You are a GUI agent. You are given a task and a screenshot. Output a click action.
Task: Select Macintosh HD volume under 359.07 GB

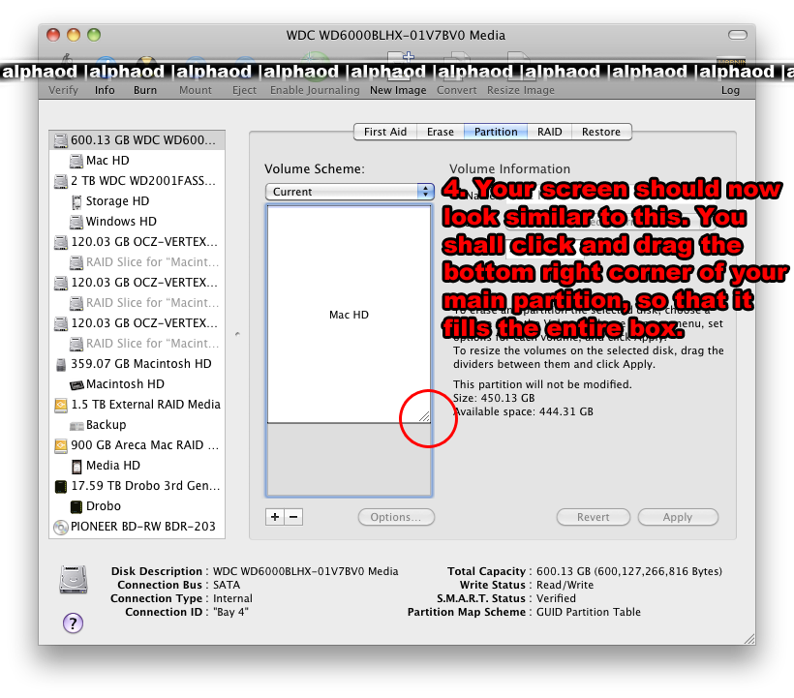pos(137,383)
